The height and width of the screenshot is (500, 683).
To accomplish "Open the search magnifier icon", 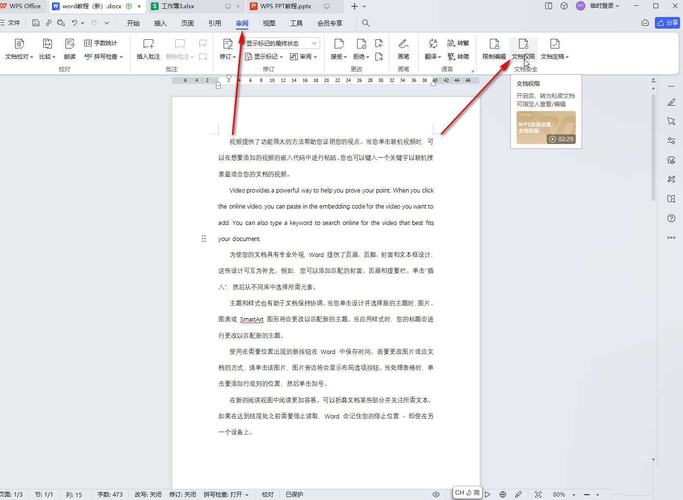I will (x=366, y=23).
